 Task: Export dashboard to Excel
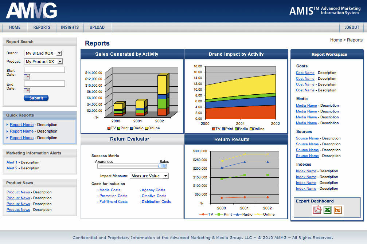tap(327, 210)
